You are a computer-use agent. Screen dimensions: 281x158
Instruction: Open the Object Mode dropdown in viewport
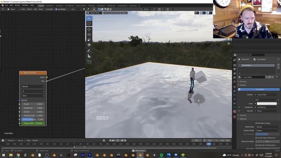[94, 13]
